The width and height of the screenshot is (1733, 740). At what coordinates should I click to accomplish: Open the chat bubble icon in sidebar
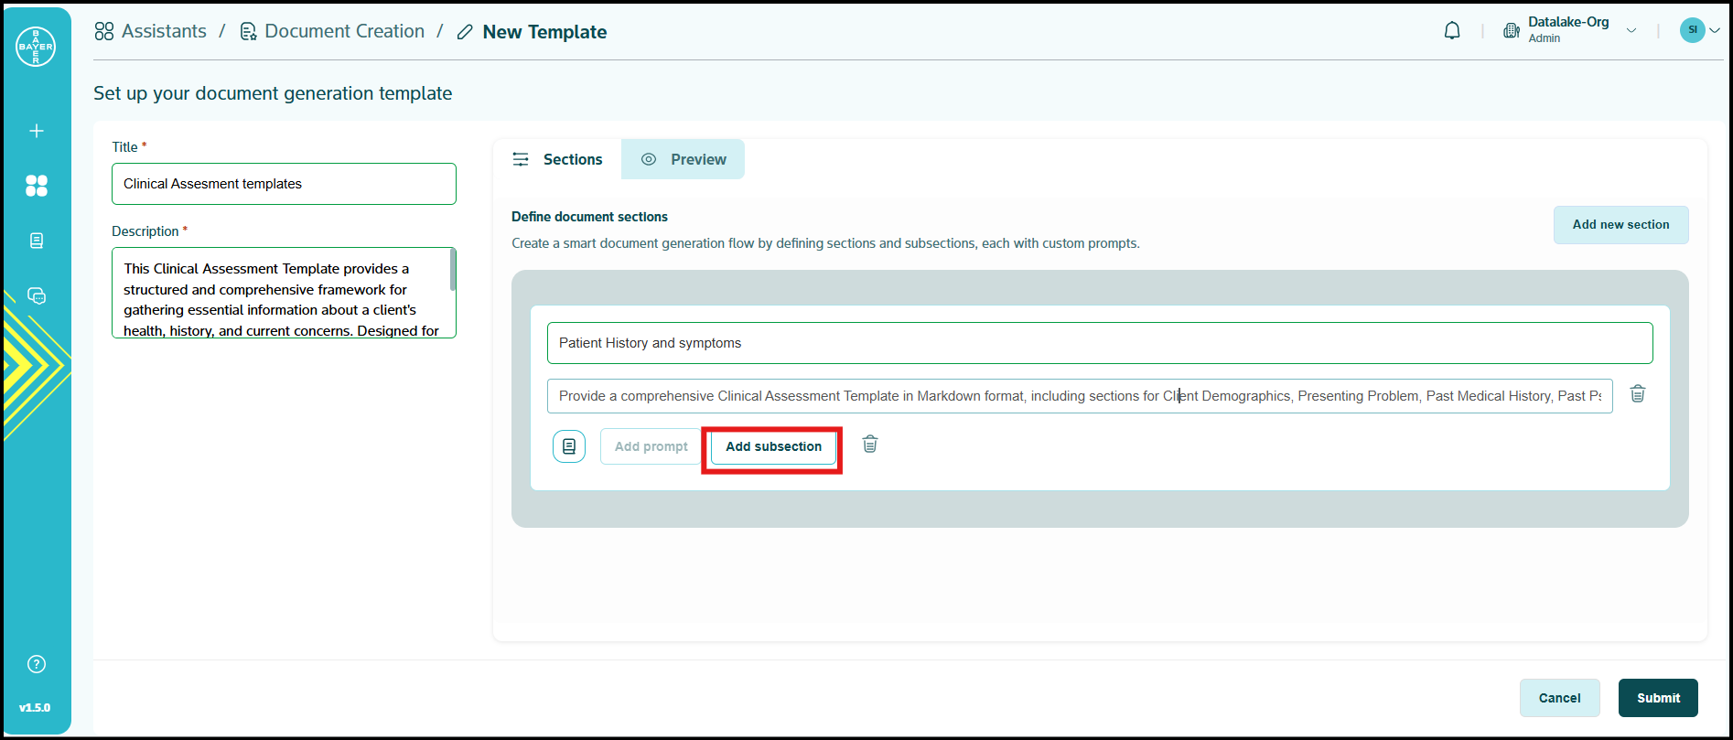tap(37, 295)
